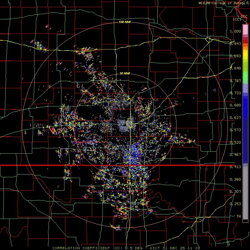Click the 0.733 scale value

[235, 93]
